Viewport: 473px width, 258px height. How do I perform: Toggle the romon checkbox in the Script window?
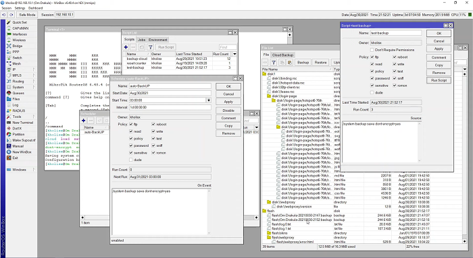point(394,86)
